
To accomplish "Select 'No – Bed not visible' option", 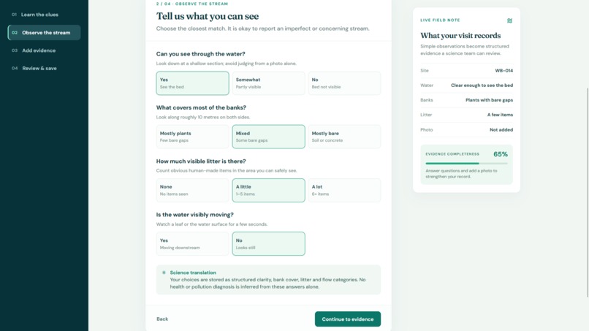I will click(344, 83).
